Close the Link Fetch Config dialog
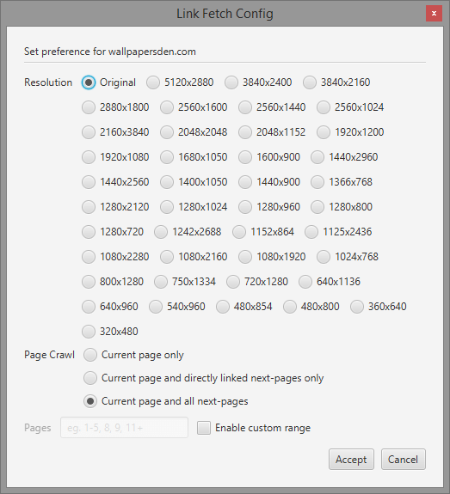Screen dimensions: 450x494 point(434,14)
